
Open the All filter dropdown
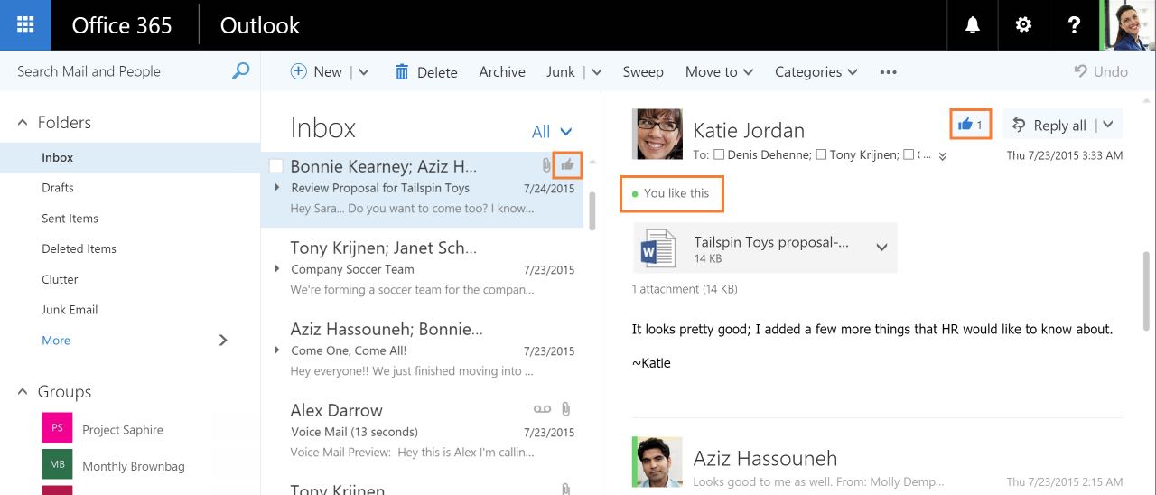[x=552, y=132]
